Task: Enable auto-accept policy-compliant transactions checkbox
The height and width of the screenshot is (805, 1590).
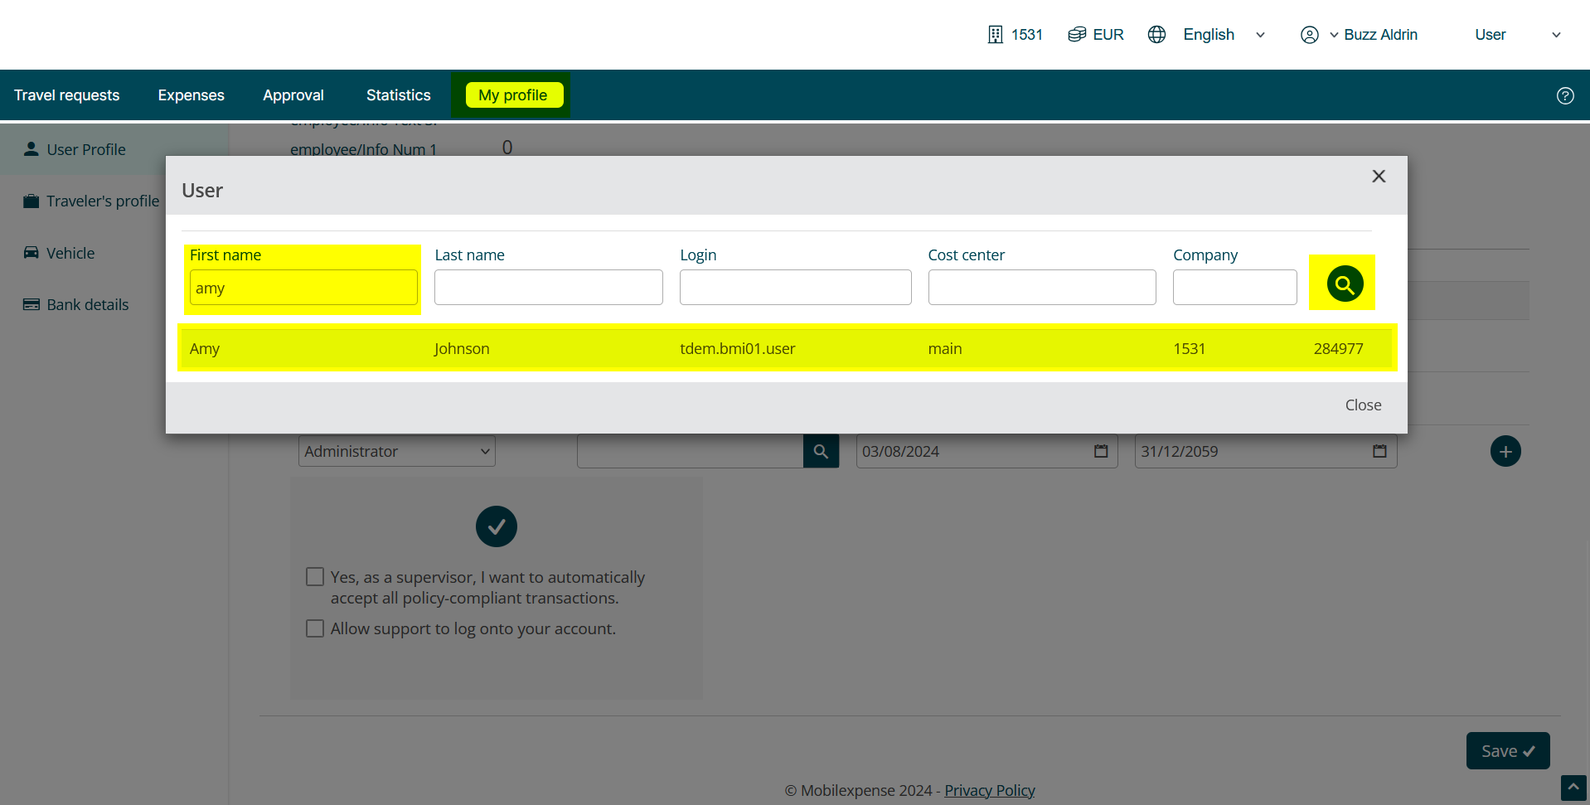Action: [315, 577]
